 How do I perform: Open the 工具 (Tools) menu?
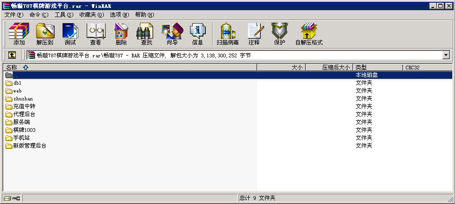point(63,15)
